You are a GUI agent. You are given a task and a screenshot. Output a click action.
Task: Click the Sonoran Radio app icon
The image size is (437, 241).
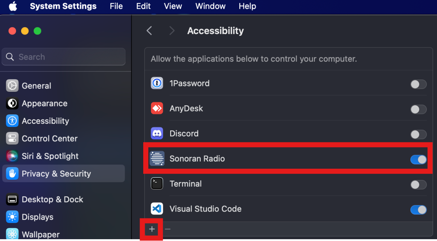(x=157, y=159)
